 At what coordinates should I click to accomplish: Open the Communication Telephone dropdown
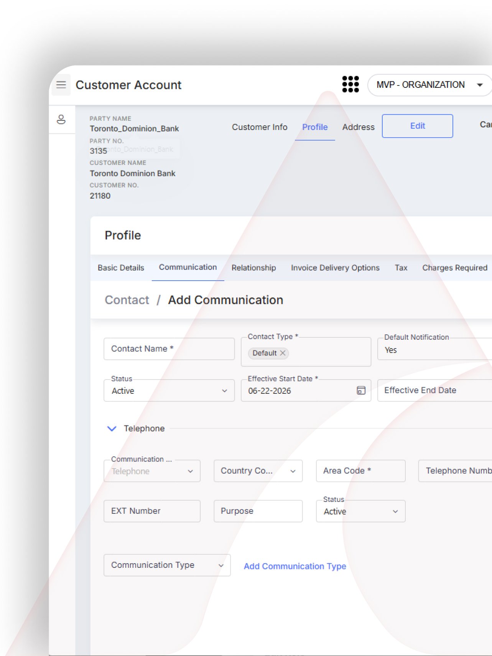pos(152,471)
